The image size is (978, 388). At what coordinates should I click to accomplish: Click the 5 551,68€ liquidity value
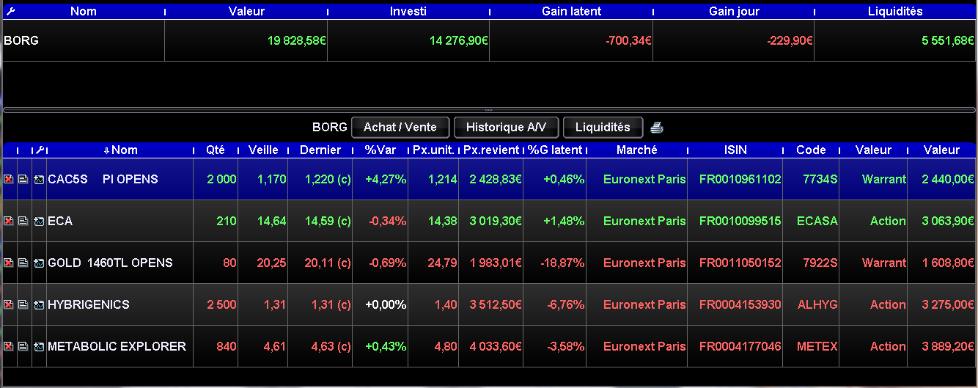coord(948,41)
